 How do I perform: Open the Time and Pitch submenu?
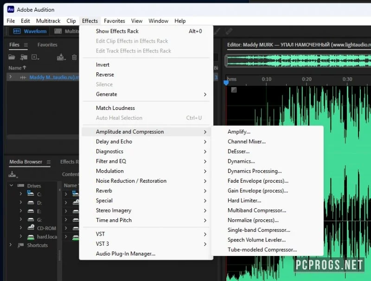146,220
